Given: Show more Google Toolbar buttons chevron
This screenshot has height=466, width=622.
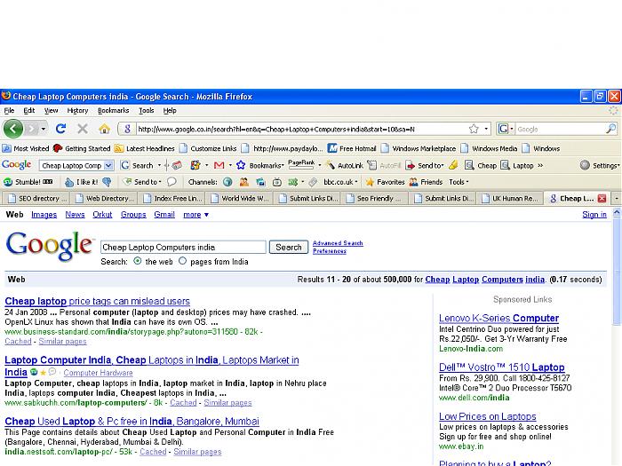Looking at the screenshot, I should click(540, 165).
